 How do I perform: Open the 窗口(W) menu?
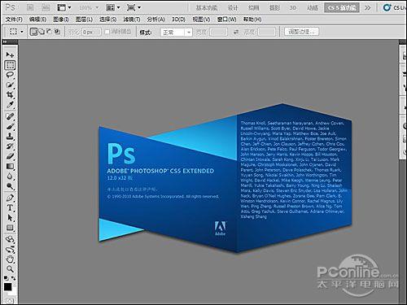226,20
